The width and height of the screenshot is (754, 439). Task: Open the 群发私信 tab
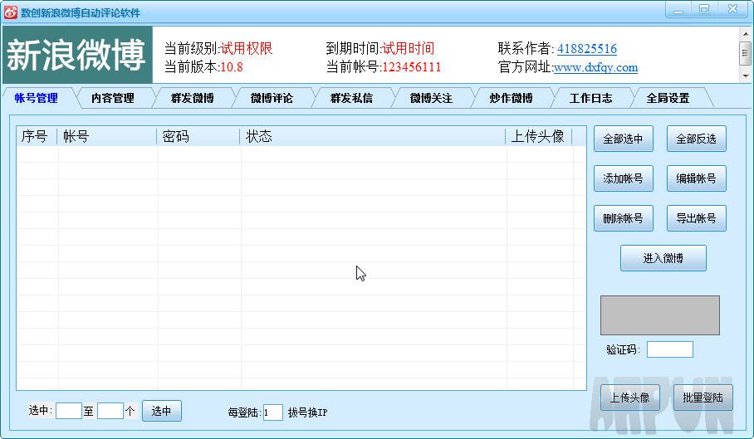coord(351,98)
